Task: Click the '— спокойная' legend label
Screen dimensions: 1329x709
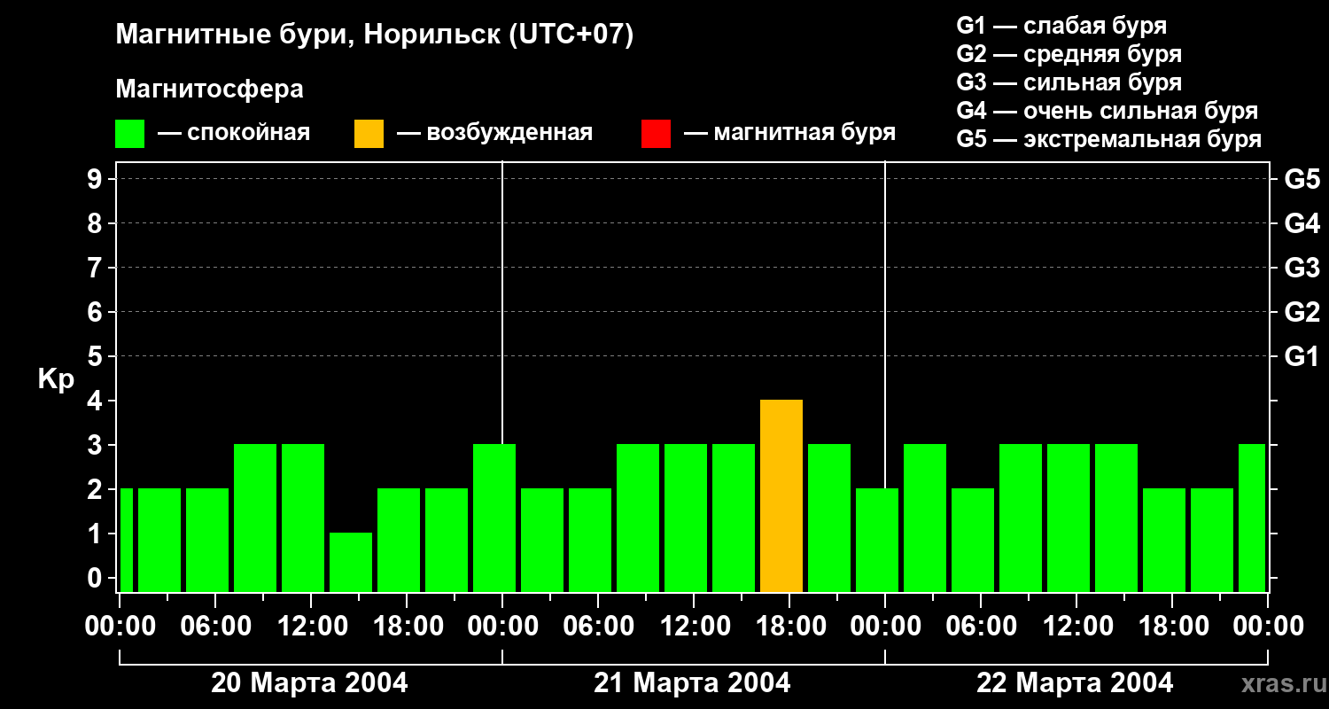Action: 234,133
